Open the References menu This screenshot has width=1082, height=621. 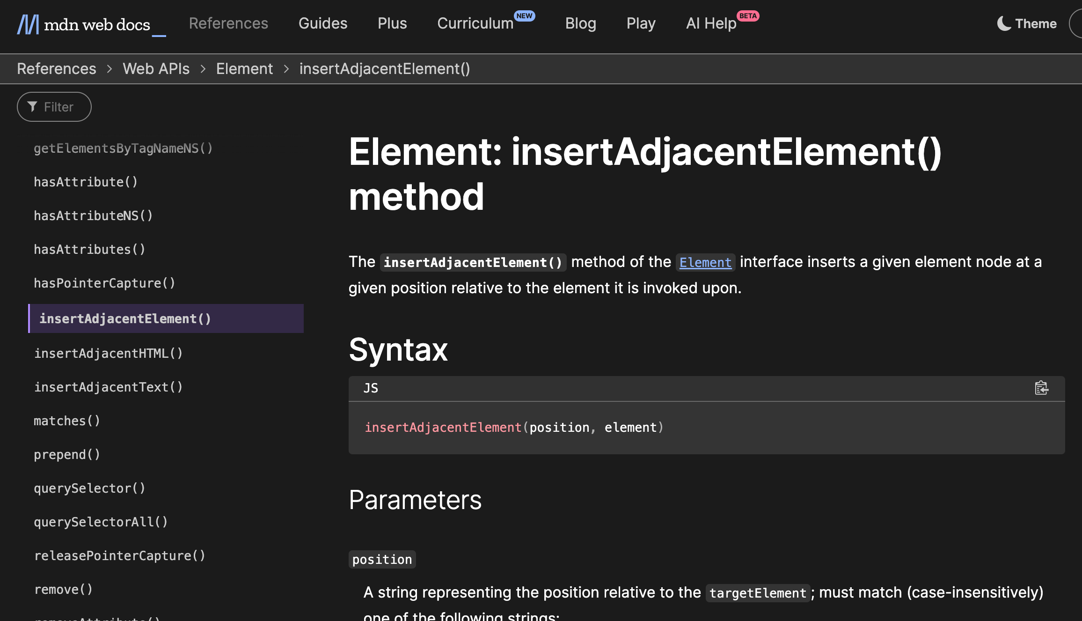tap(228, 23)
